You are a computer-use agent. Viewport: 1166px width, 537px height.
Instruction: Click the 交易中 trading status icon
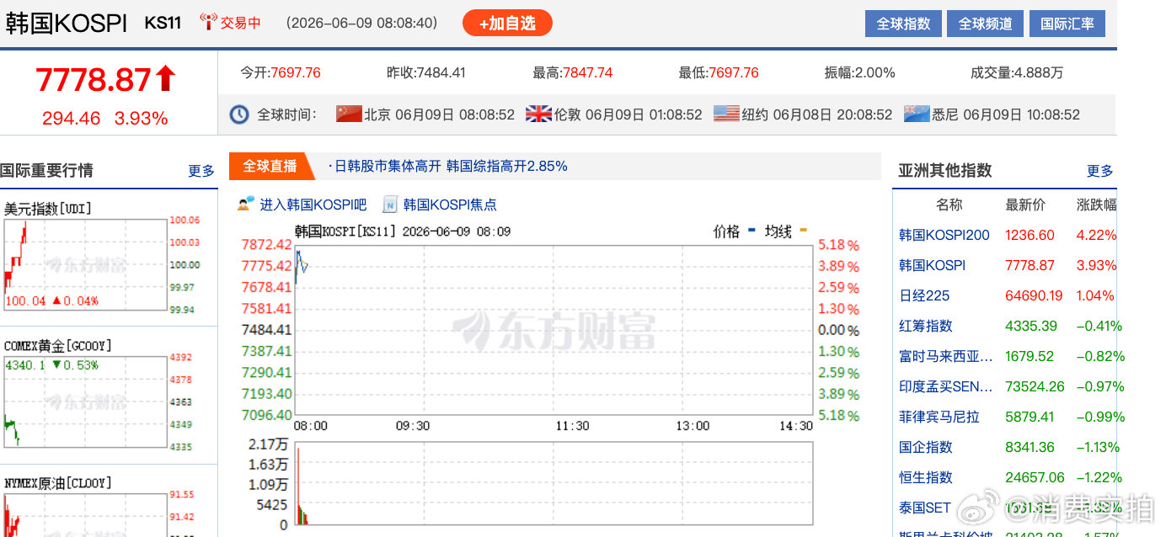(x=208, y=23)
